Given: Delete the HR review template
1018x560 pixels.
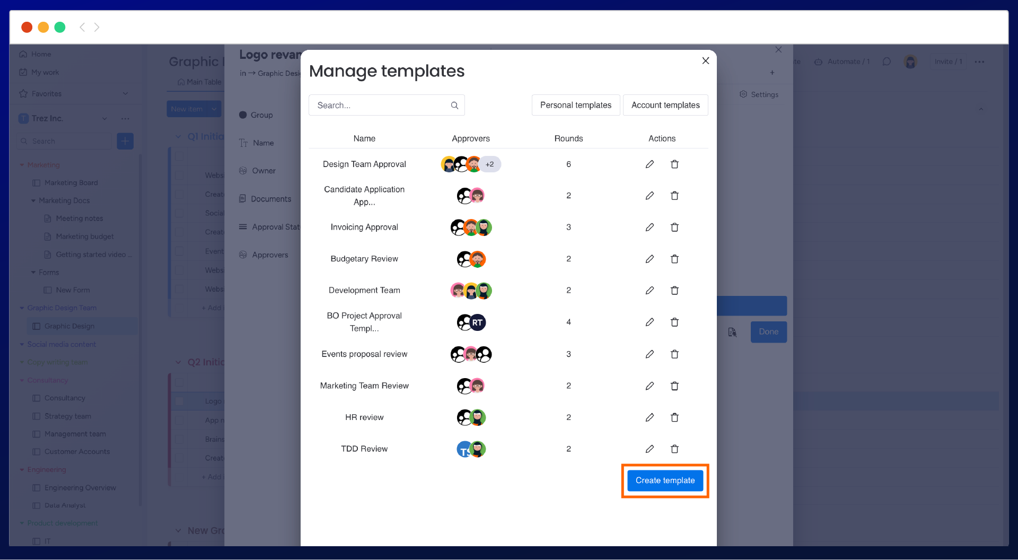Looking at the screenshot, I should pyautogui.click(x=674, y=417).
